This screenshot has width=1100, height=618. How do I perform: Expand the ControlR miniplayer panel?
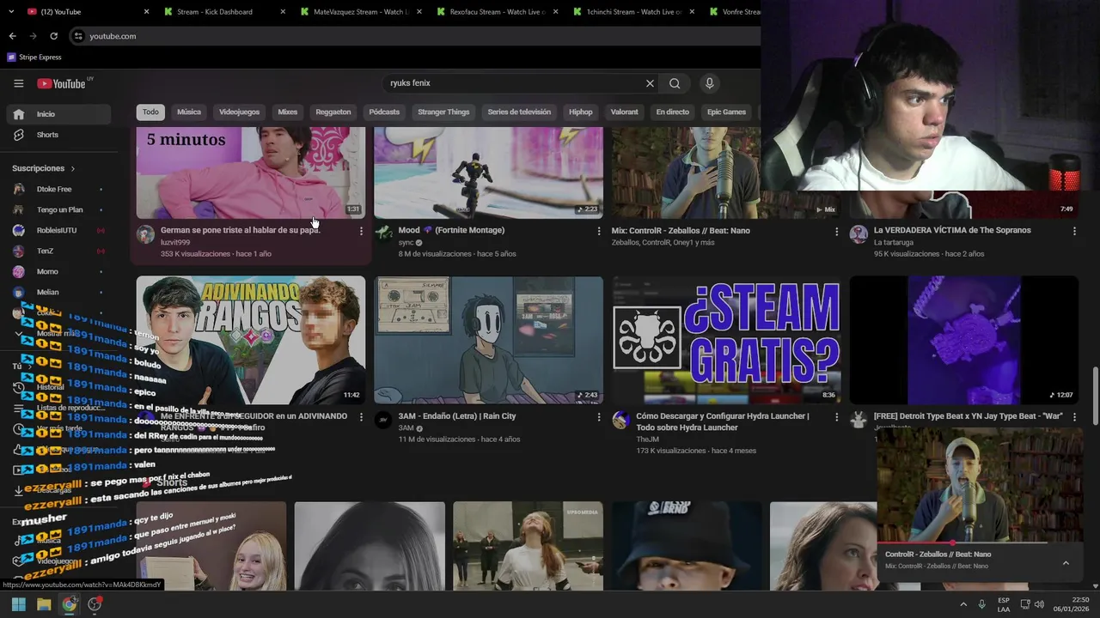[1066, 563]
